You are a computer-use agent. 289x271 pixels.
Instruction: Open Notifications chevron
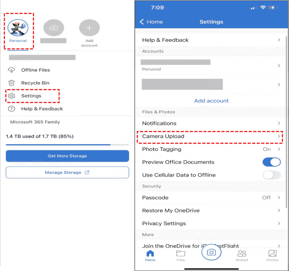coord(279,123)
